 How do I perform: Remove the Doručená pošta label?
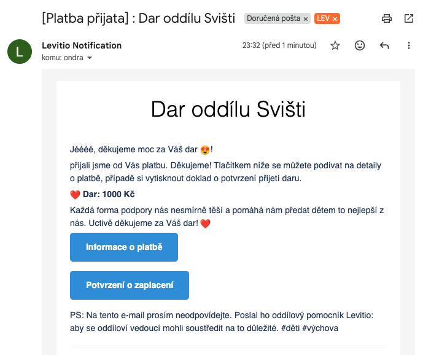point(306,19)
